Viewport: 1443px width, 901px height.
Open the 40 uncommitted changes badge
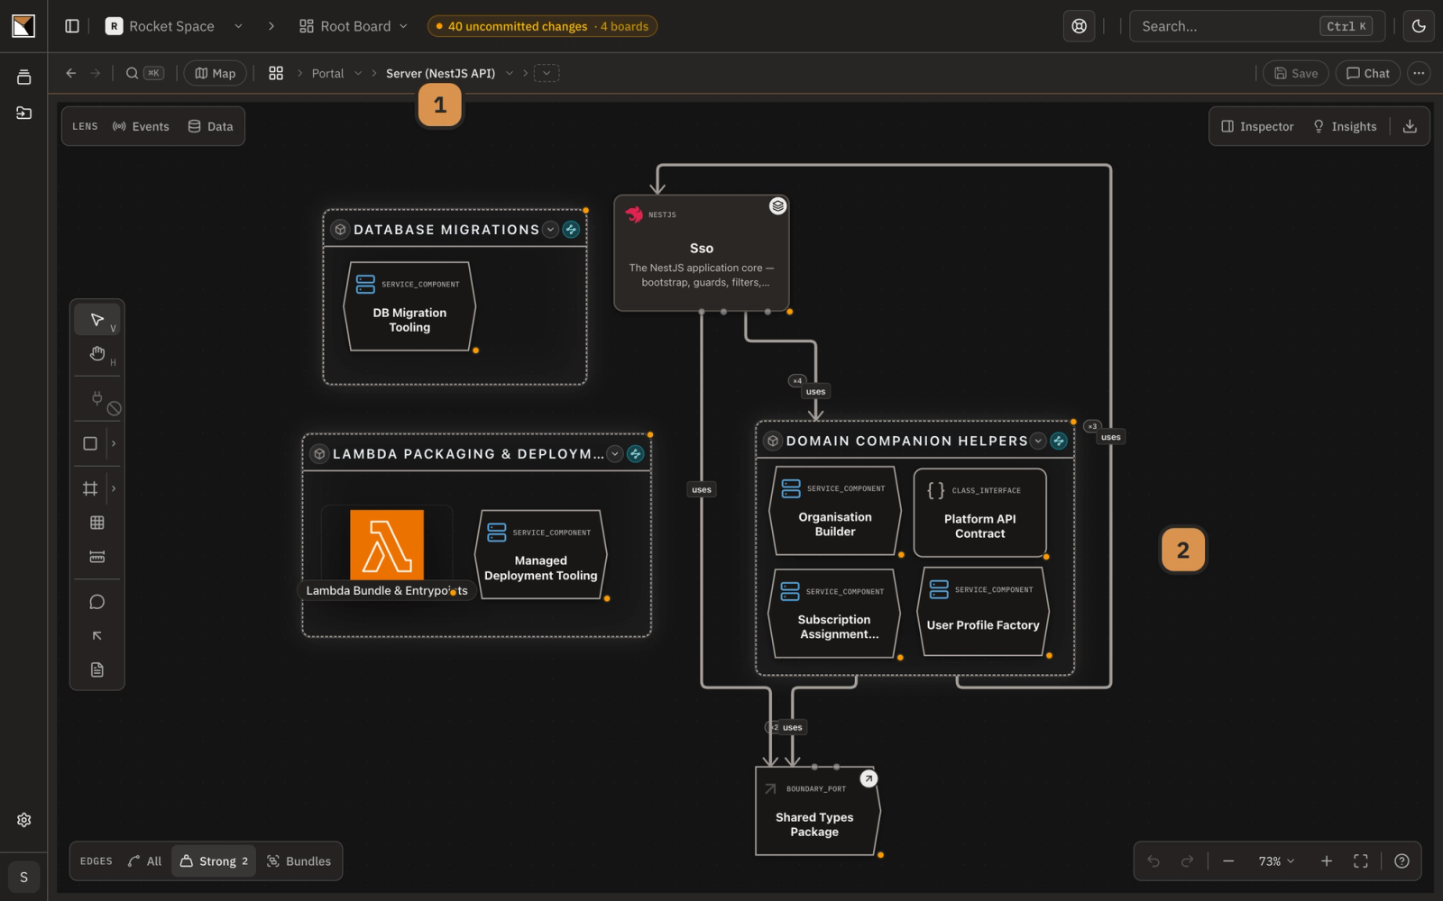point(542,26)
